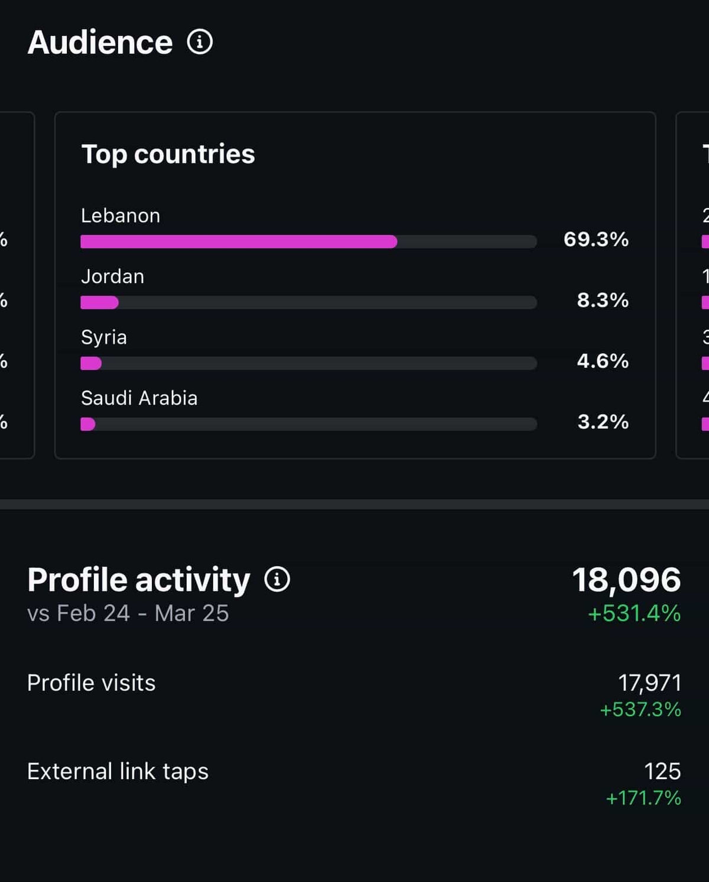The height and width of the screenshot is (882, 709).
Task: Tap the +531.4% change indicator
Action: pos(635,613)
